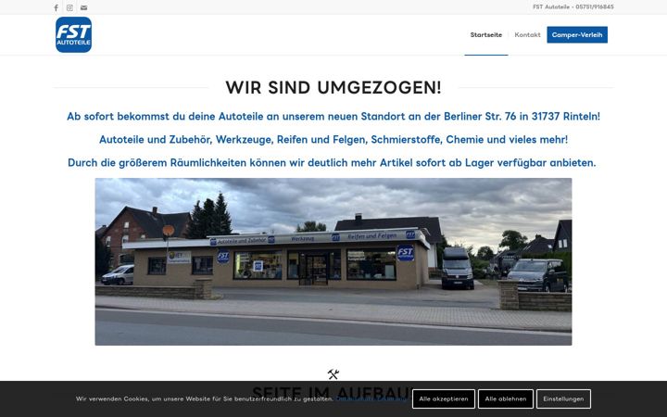Go to Camper-Verleih page
This screenshot has height=417, width=667.
[x=577, y=35]
